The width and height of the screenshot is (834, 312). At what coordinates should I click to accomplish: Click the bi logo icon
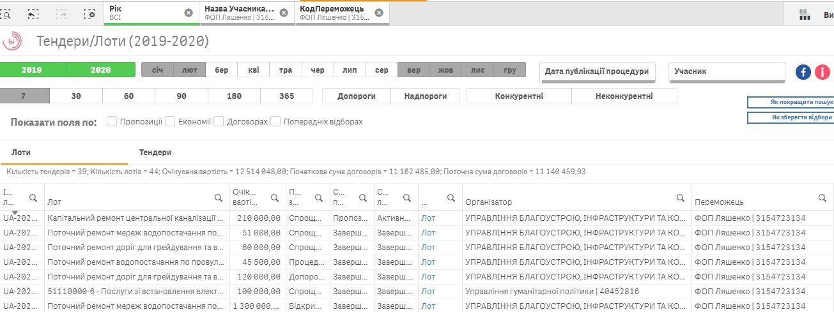[x=13, y=42]
